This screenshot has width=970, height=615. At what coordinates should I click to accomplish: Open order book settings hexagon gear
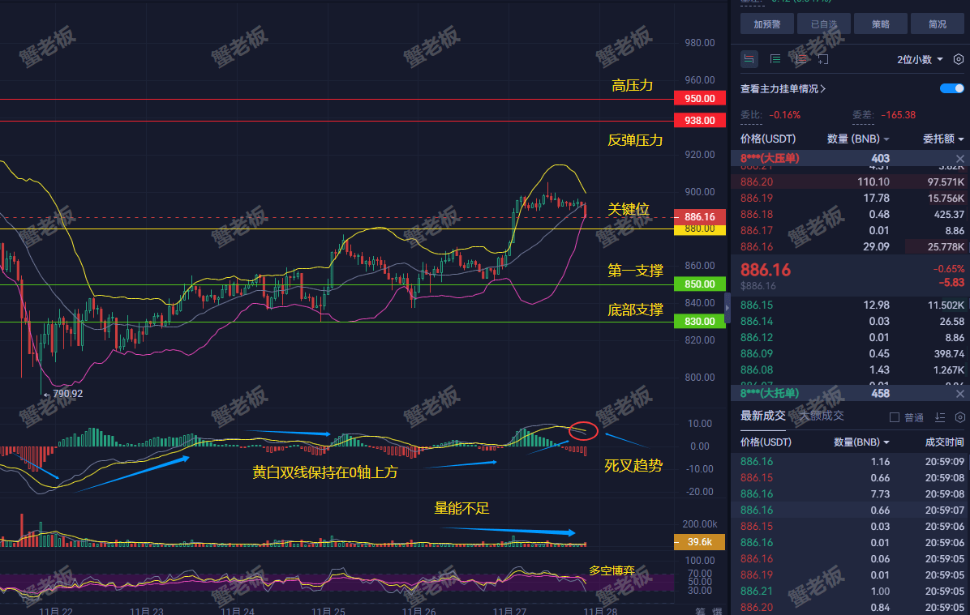[x=959, y=59]
